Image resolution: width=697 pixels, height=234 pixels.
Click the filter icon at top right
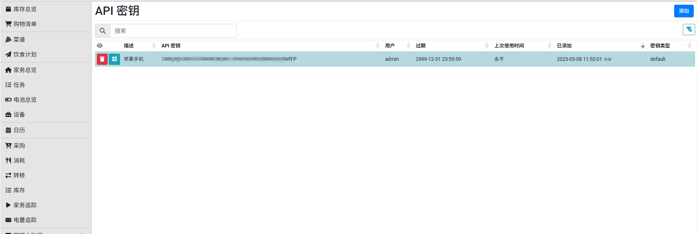click(x=689, y=30)
